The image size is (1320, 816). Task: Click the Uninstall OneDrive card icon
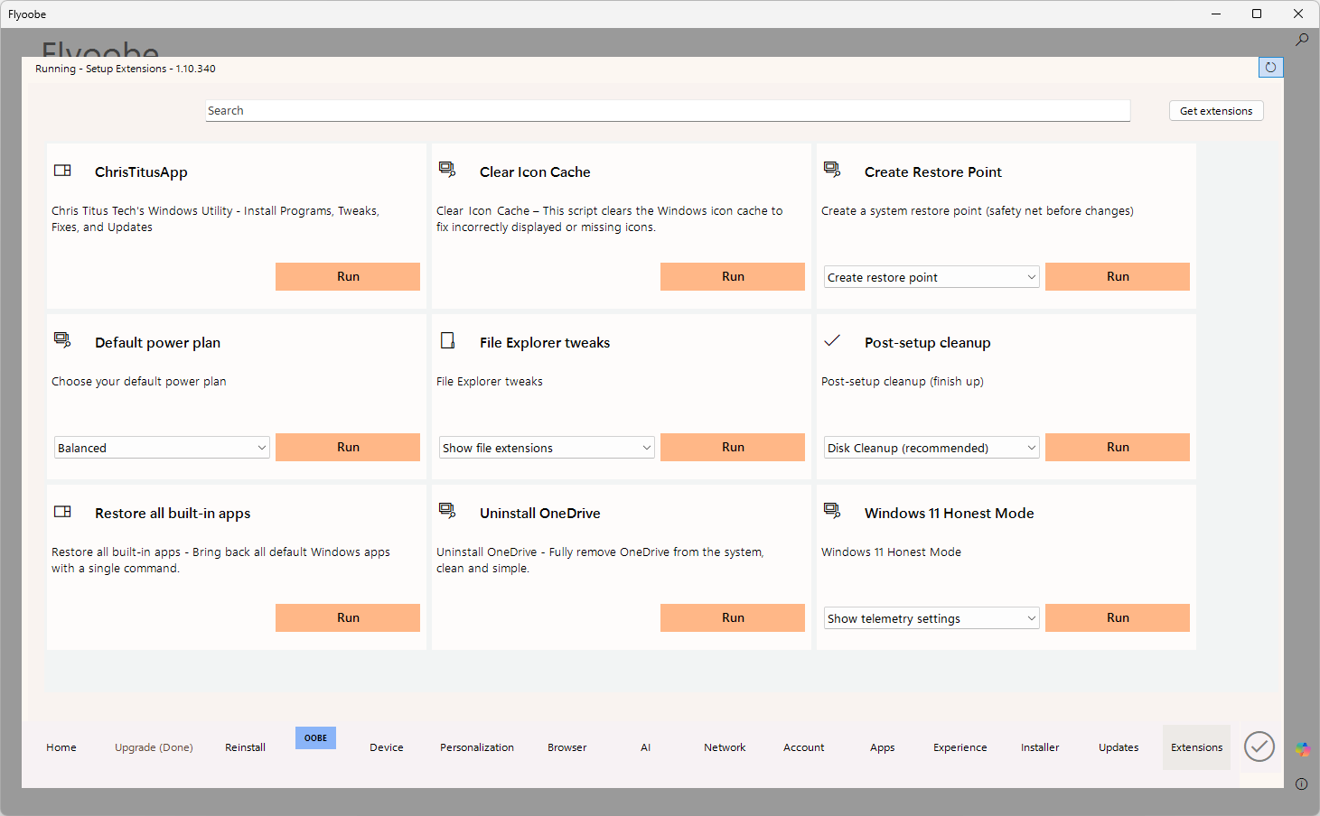coord(447,511)
